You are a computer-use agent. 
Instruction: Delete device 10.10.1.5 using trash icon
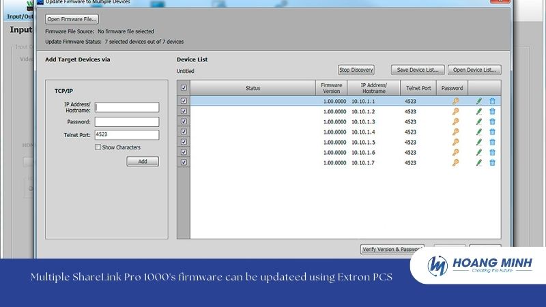click(x=492, y=142)
